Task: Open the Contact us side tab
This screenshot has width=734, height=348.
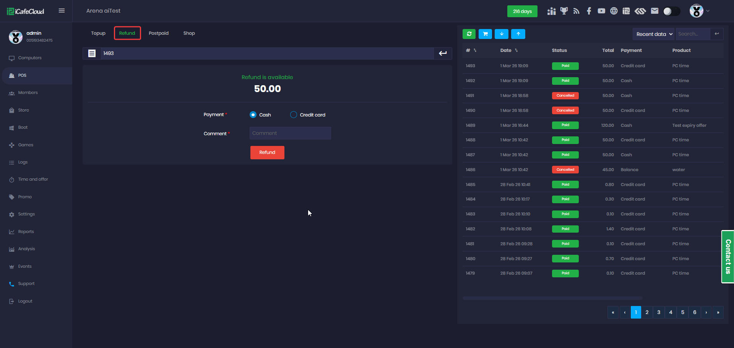Action: pyautogui.click(x=728, y=257)
